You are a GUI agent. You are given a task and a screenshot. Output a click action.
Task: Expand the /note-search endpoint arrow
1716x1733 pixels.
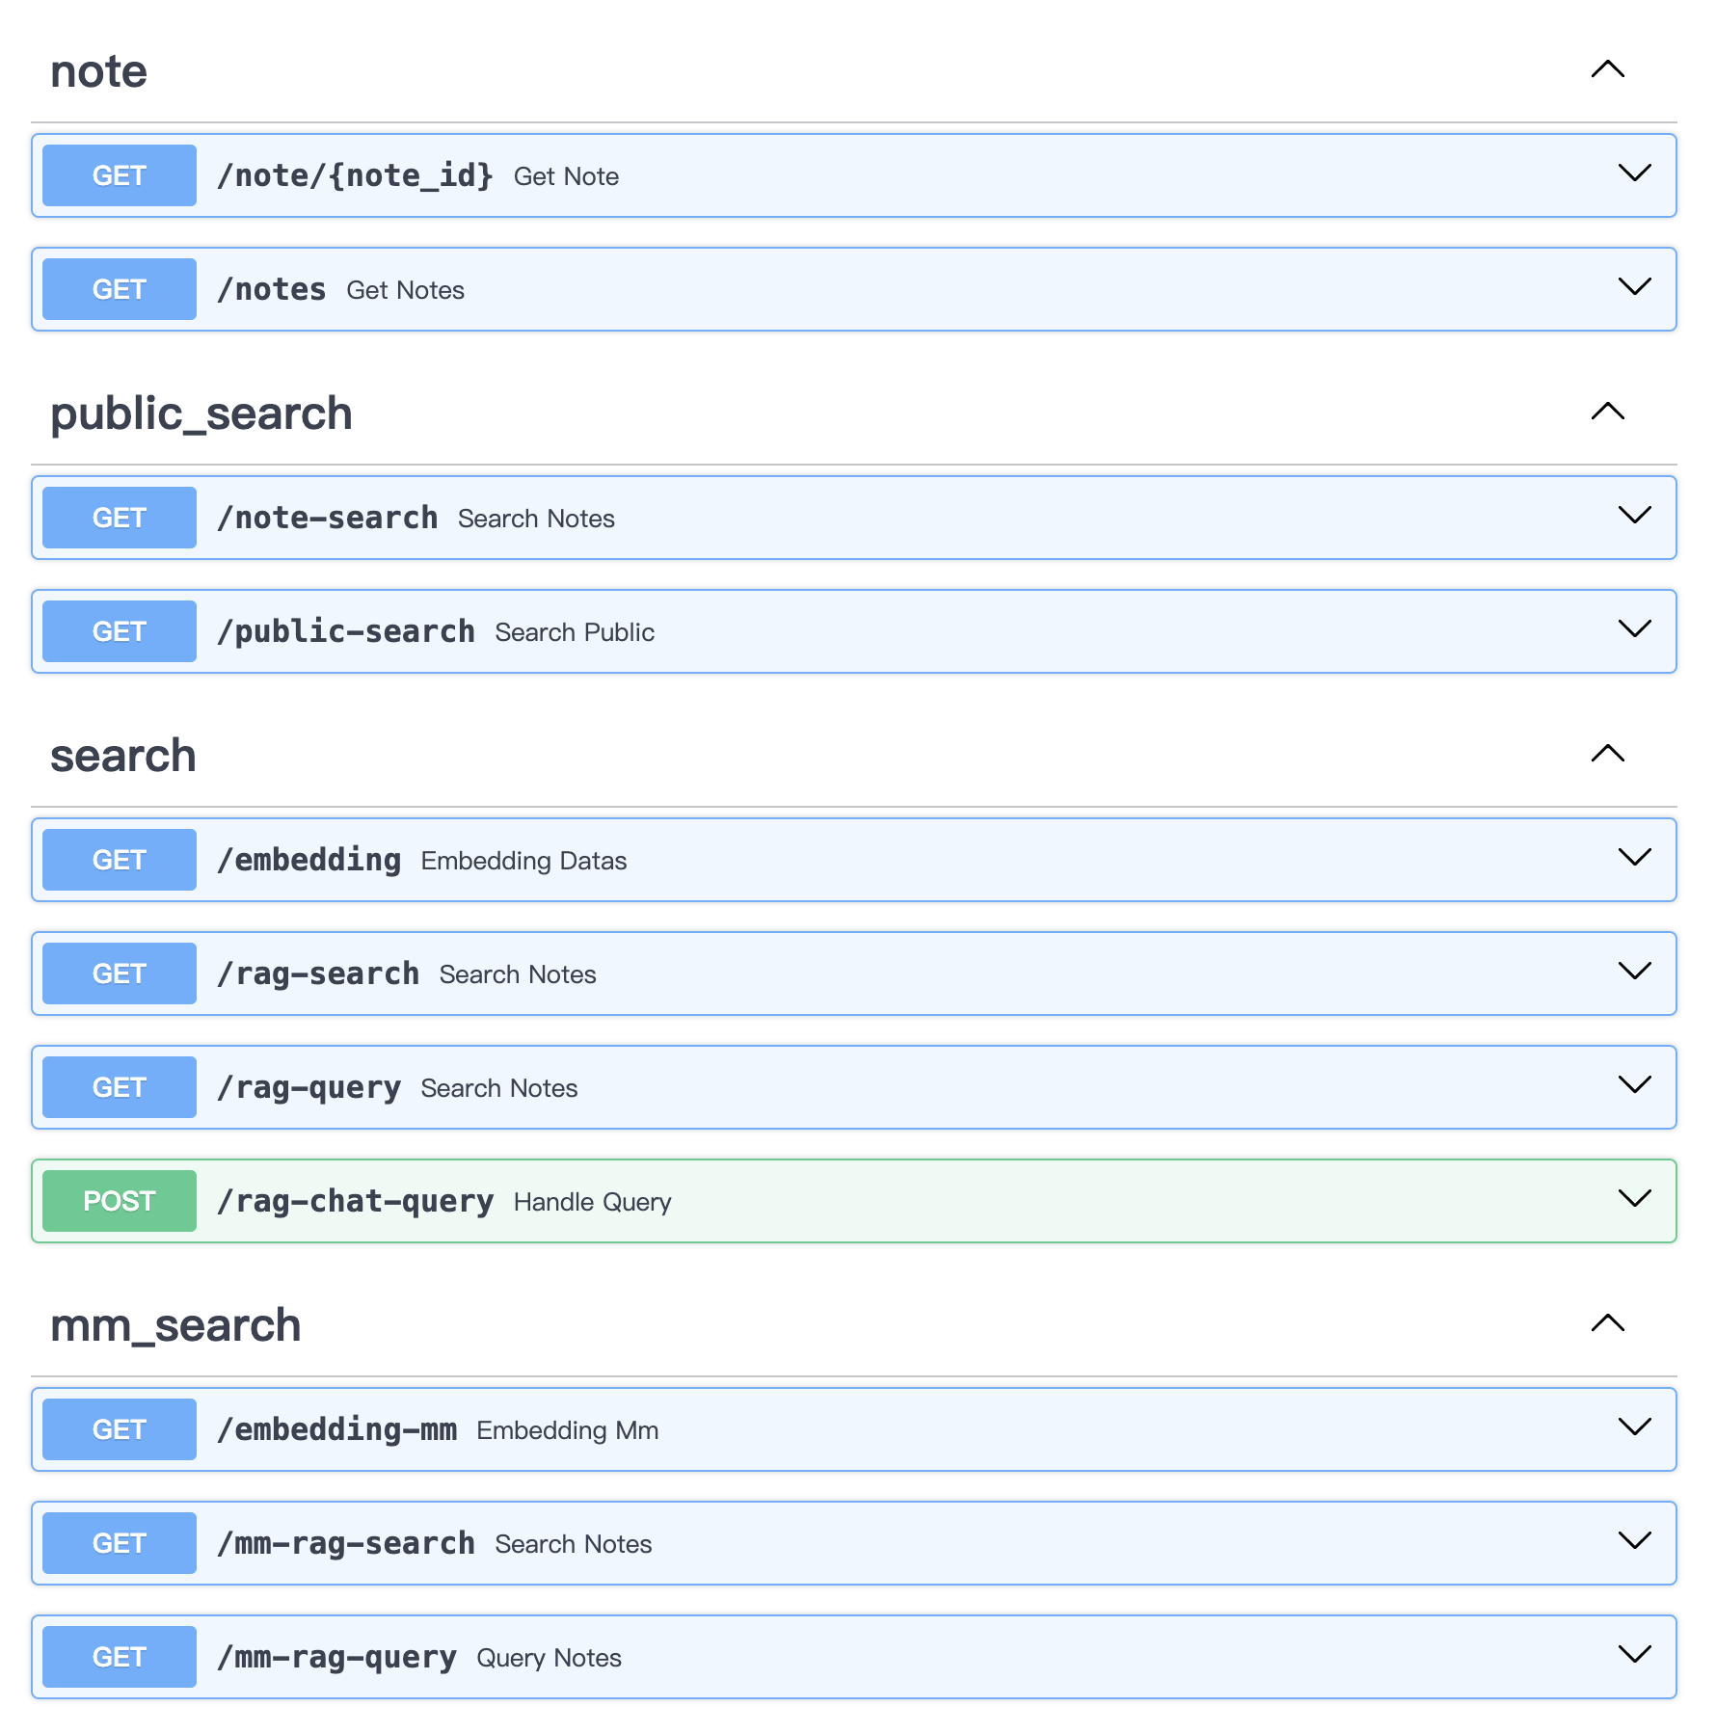[x=1634, y=516]
